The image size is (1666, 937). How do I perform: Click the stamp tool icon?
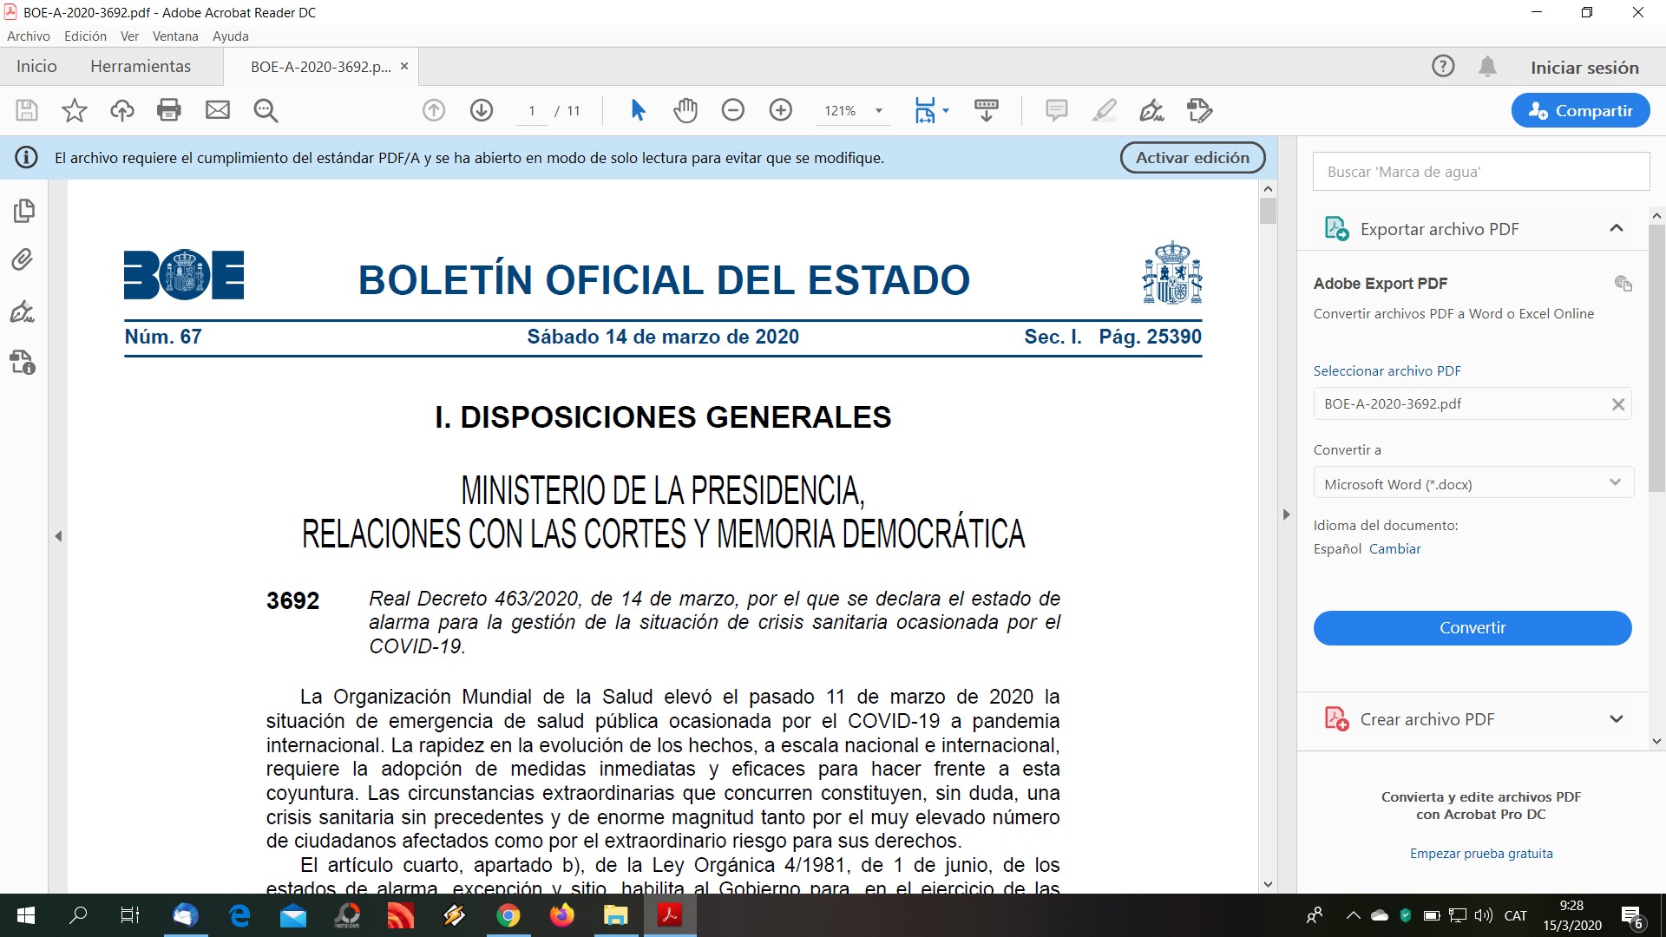[1200, 110]
